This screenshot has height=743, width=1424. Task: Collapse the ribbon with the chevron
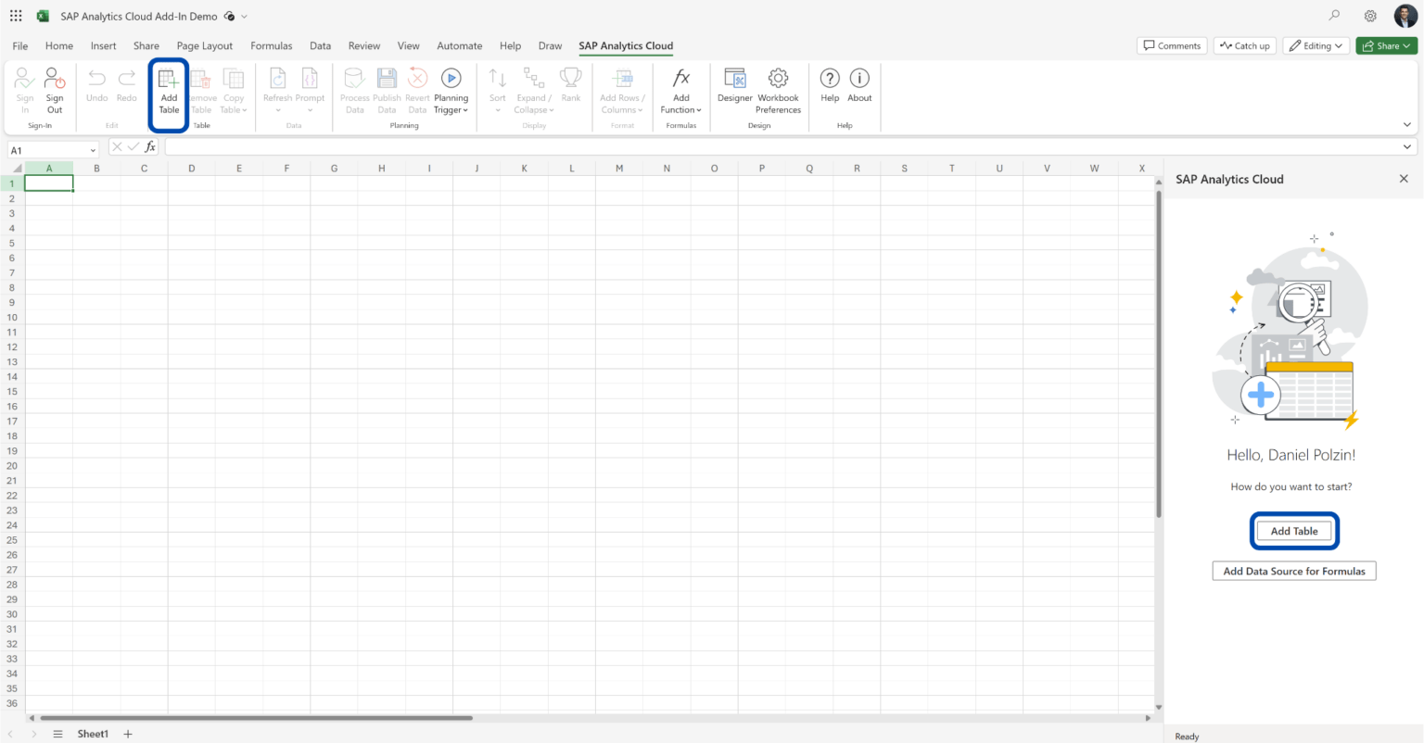(x=1407, y=123)
